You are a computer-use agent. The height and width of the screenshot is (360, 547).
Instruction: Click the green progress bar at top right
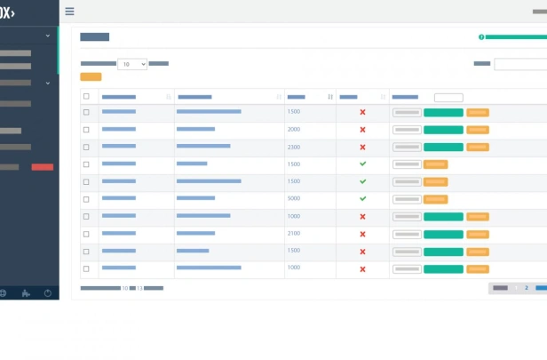click(516, 37)
